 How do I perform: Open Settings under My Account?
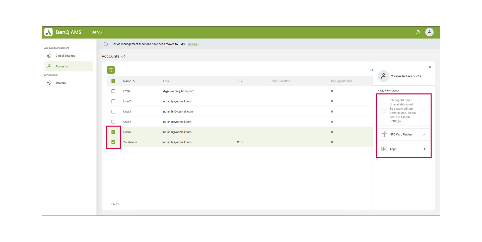coord(69,83)
